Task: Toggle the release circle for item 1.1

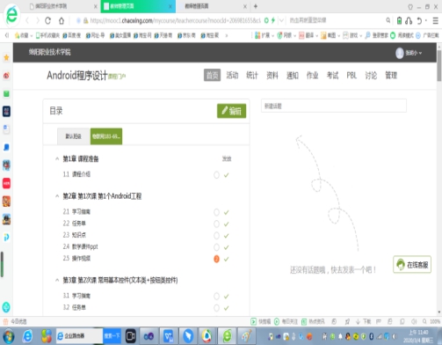Action: pyautogui.click(x=216, y=175)
